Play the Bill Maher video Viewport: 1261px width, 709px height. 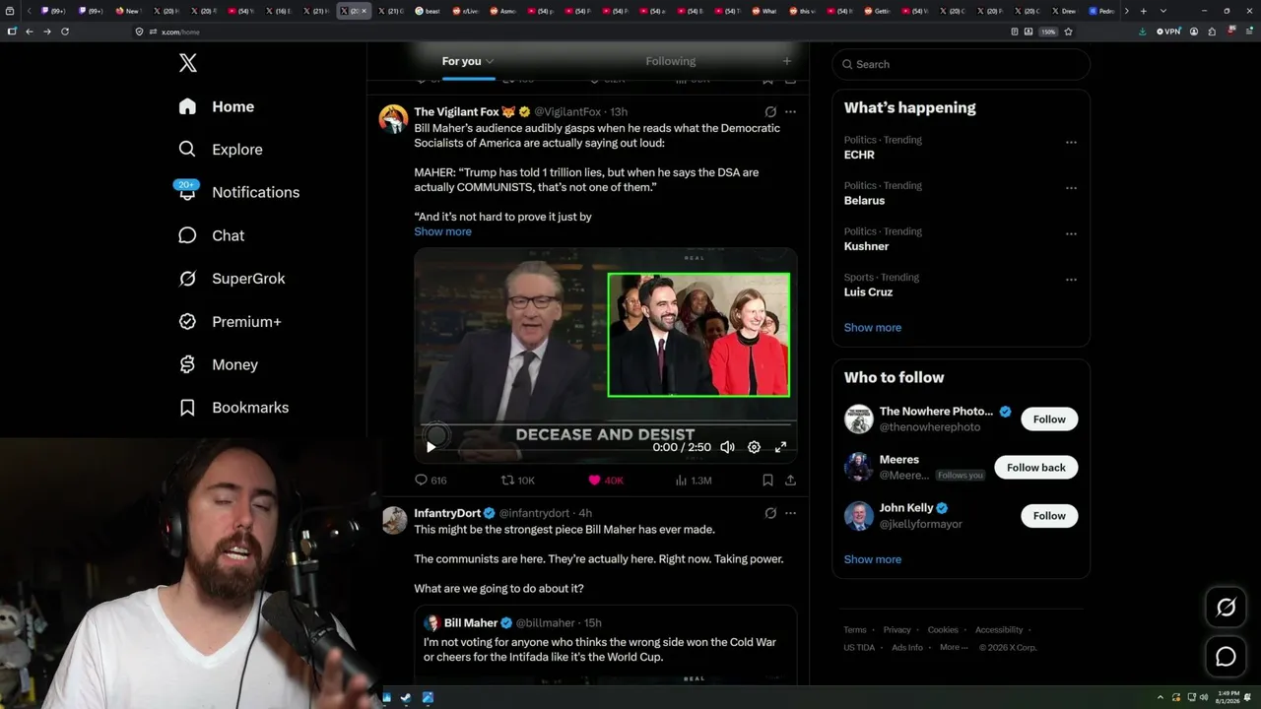click(431, 447)
